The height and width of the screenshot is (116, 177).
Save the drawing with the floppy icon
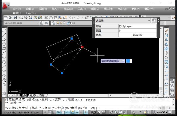point(15,18)
